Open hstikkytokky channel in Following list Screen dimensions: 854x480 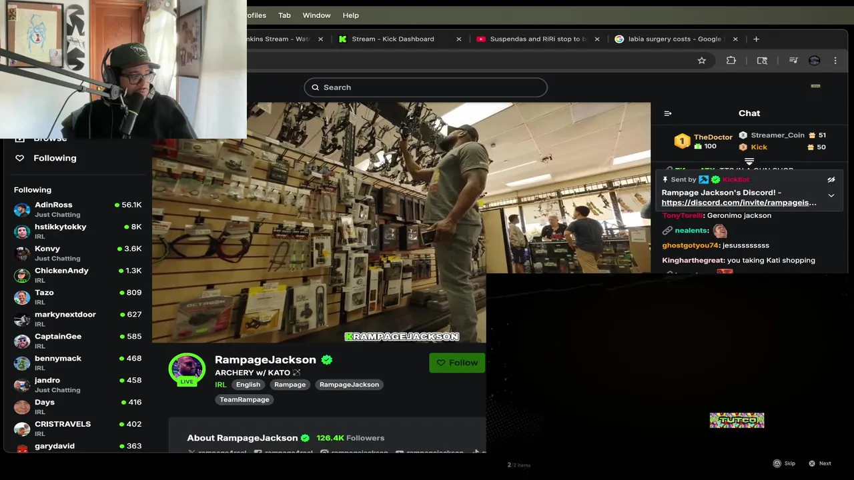pos(77,231)
